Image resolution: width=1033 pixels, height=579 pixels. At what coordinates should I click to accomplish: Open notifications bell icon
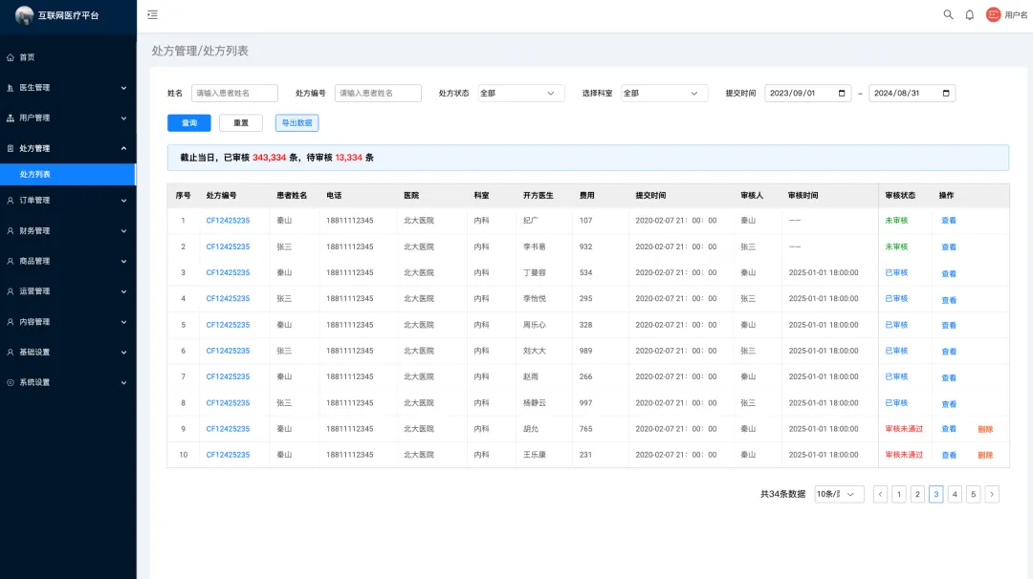969,14
